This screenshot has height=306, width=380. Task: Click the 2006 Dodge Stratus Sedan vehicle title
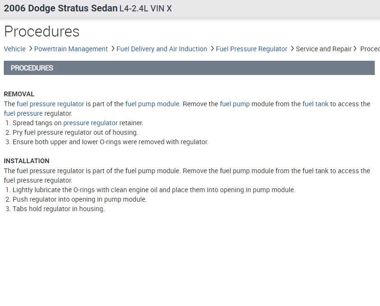[x=61, y=9]
